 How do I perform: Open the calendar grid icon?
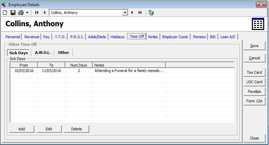pos(258,24)
